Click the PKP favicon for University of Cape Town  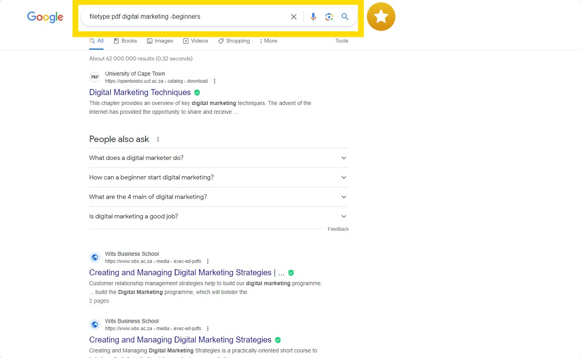tap(95, 77)
